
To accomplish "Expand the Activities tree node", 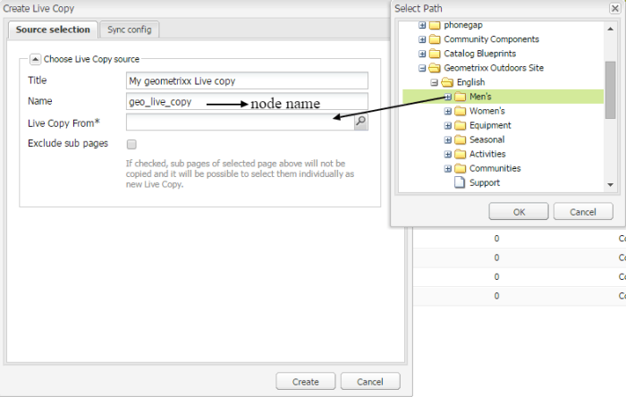I will [447, 155].
